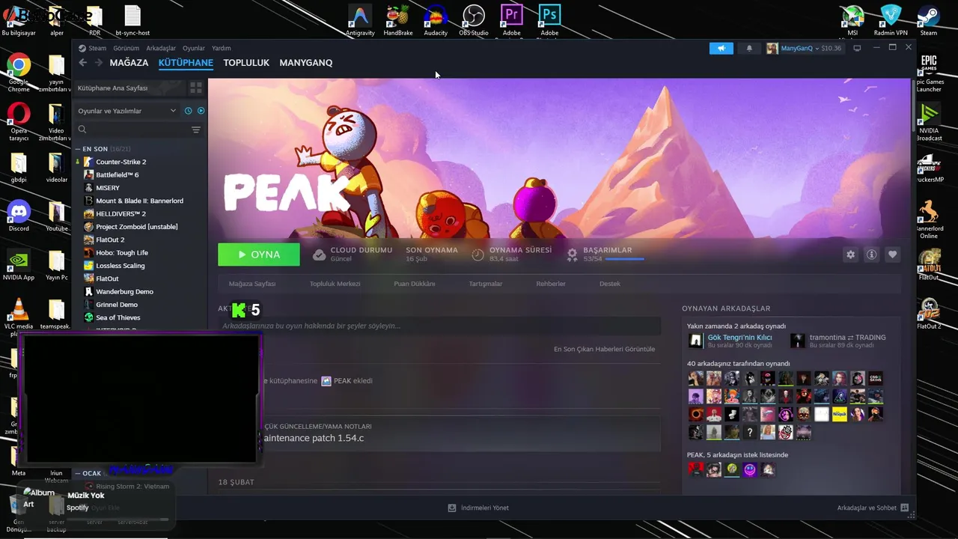Open maintenance patch 1.54.c news

[x=313, y=438]
